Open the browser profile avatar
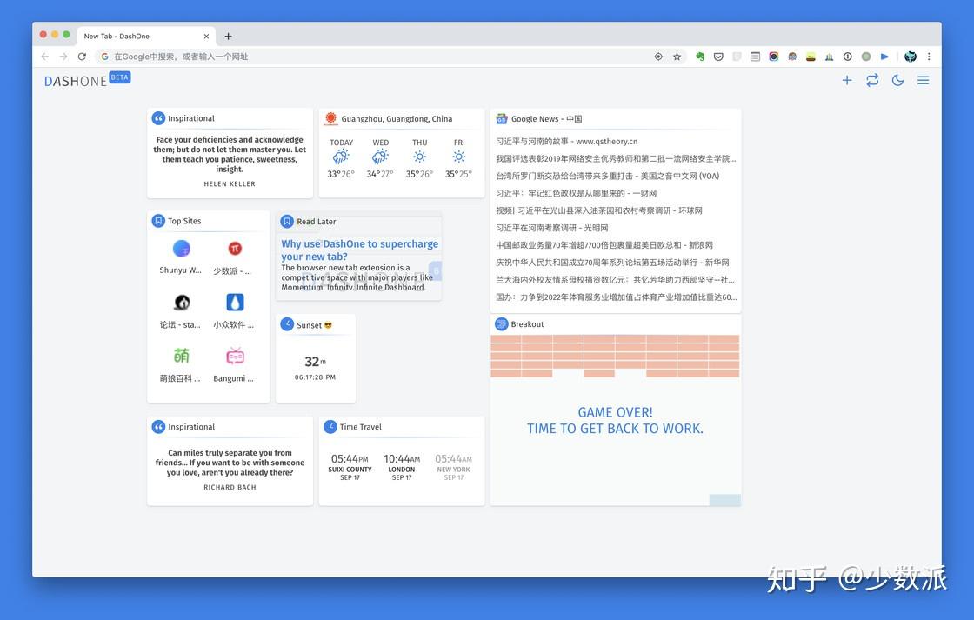974x620 pixels. 910,57
